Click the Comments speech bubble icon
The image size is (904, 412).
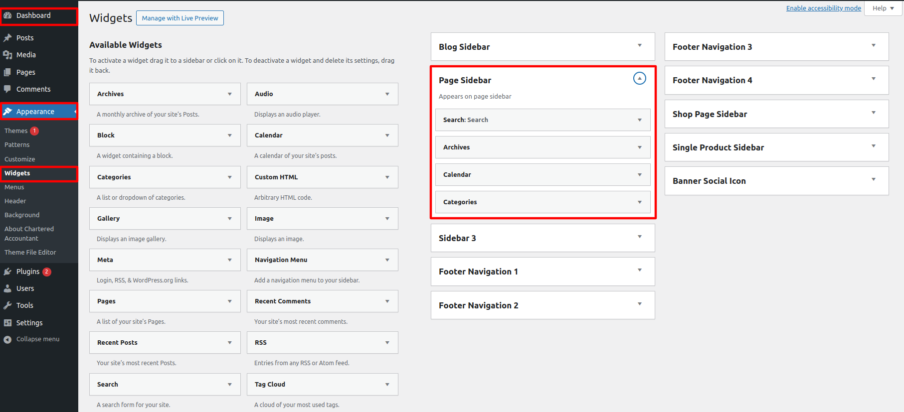[7, 89]
